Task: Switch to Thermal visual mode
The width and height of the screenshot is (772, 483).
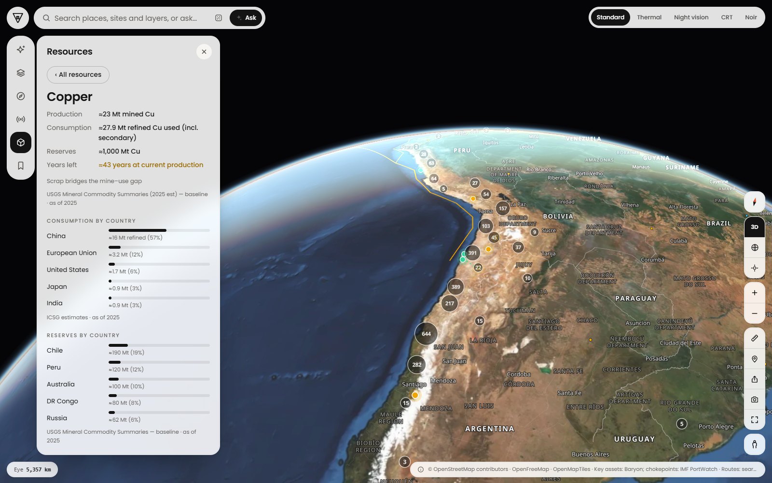Action: click(x=649, y=17)
